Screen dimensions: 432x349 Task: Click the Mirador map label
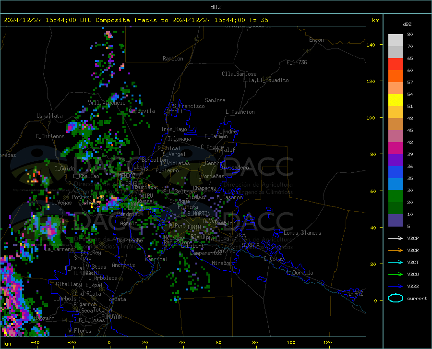click(x=221, y=263)
